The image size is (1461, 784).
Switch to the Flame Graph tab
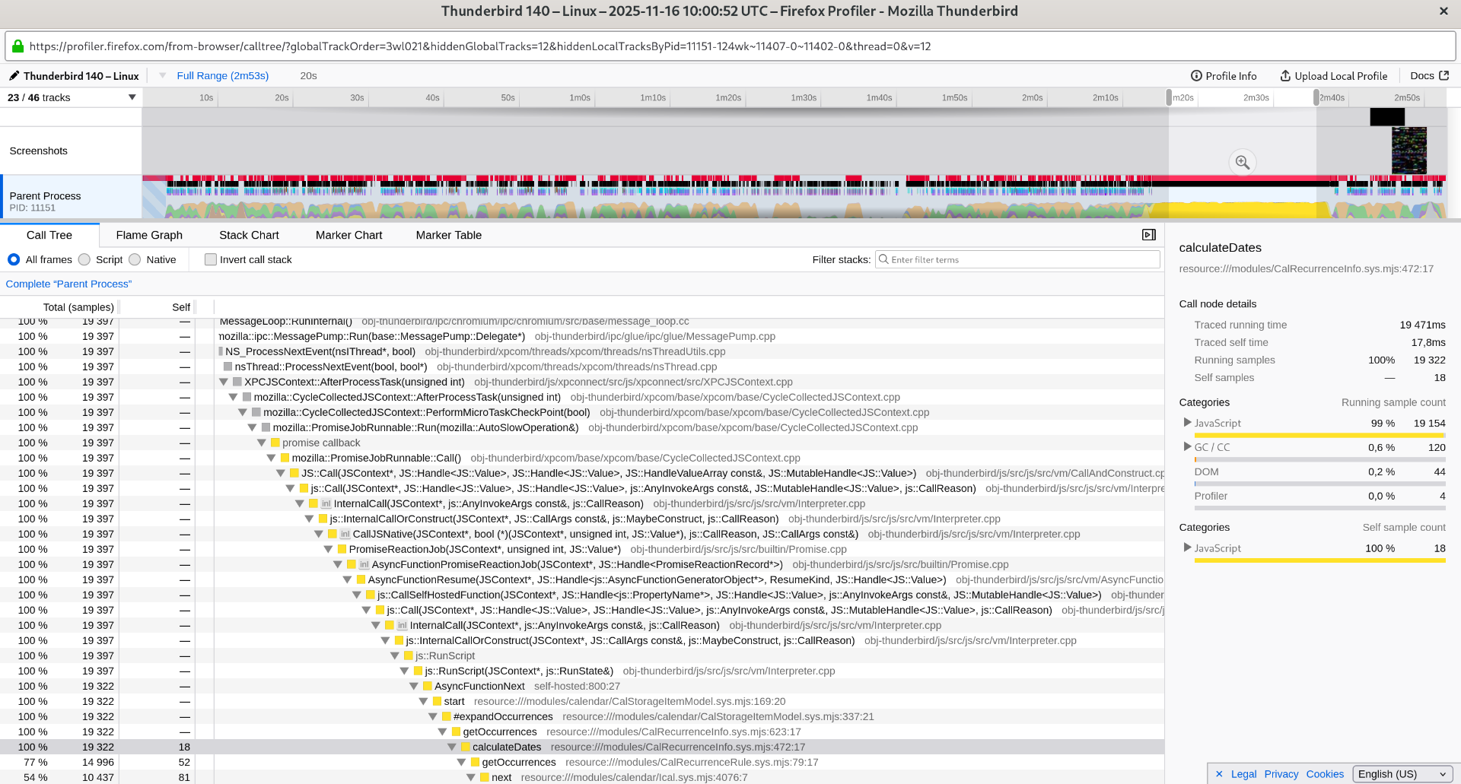coord(149,235)
